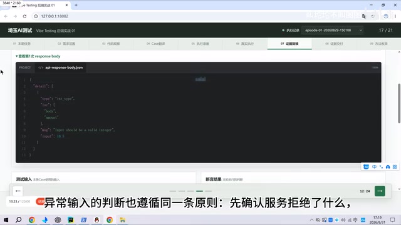Image resolution: width=401 pixels, height=225 pixels.
Task: Switch to the 09 tab
Action: 378,44
